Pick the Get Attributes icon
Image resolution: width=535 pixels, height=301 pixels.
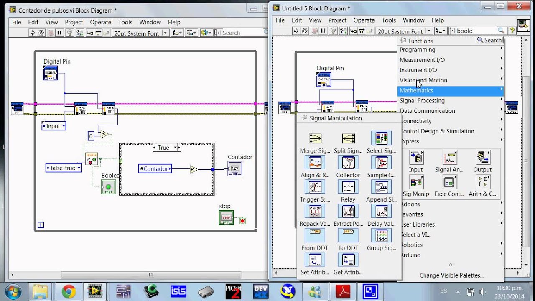348,260
